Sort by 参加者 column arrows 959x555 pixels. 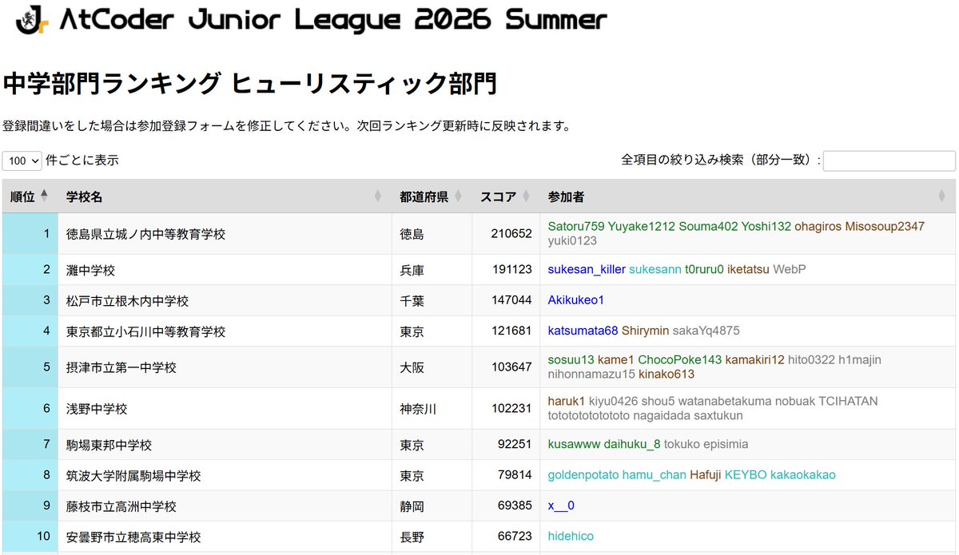[941, 196]
